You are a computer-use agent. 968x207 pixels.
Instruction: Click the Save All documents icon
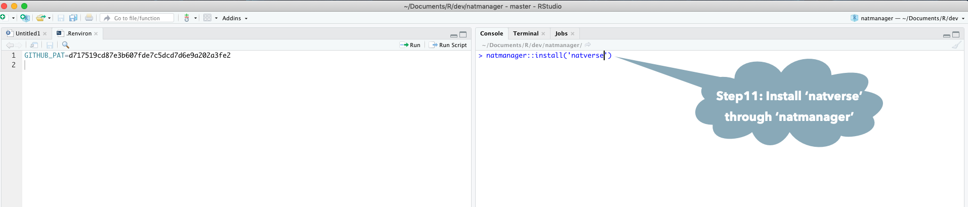coord(73,18)
